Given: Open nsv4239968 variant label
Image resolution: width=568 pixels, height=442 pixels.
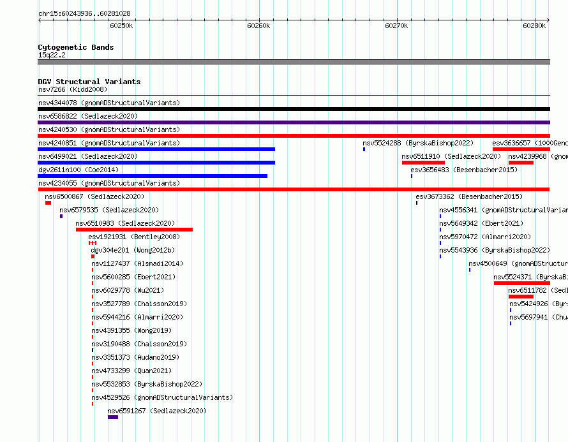Looking at the screenshot, I should coord(538,156).
